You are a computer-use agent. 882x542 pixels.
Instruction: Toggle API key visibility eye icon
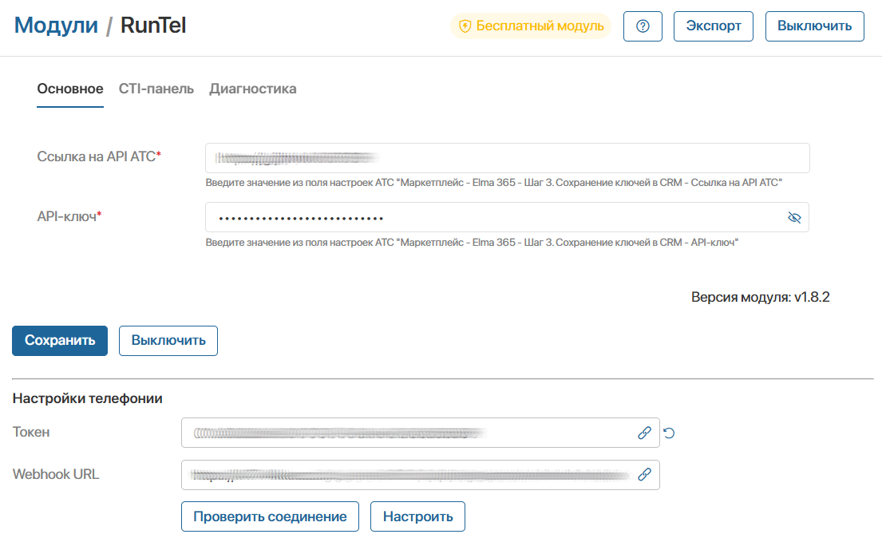(794, 218)
